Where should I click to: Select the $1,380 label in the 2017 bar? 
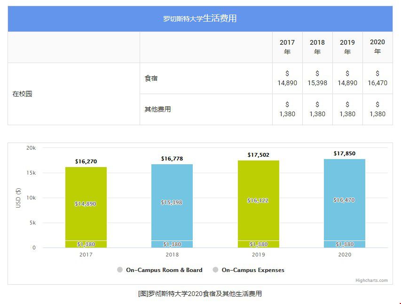click(x=86, y=244)
